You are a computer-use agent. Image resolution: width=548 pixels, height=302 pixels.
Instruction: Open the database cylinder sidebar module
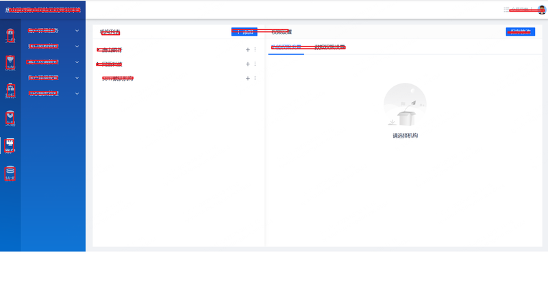coord(10,173)
